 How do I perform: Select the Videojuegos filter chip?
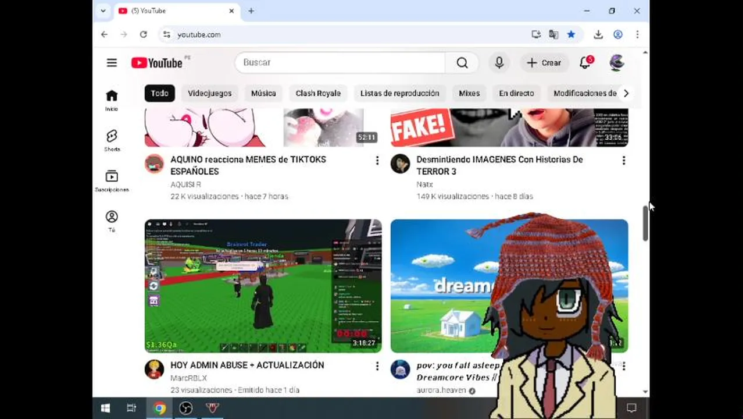coord(209,93)
